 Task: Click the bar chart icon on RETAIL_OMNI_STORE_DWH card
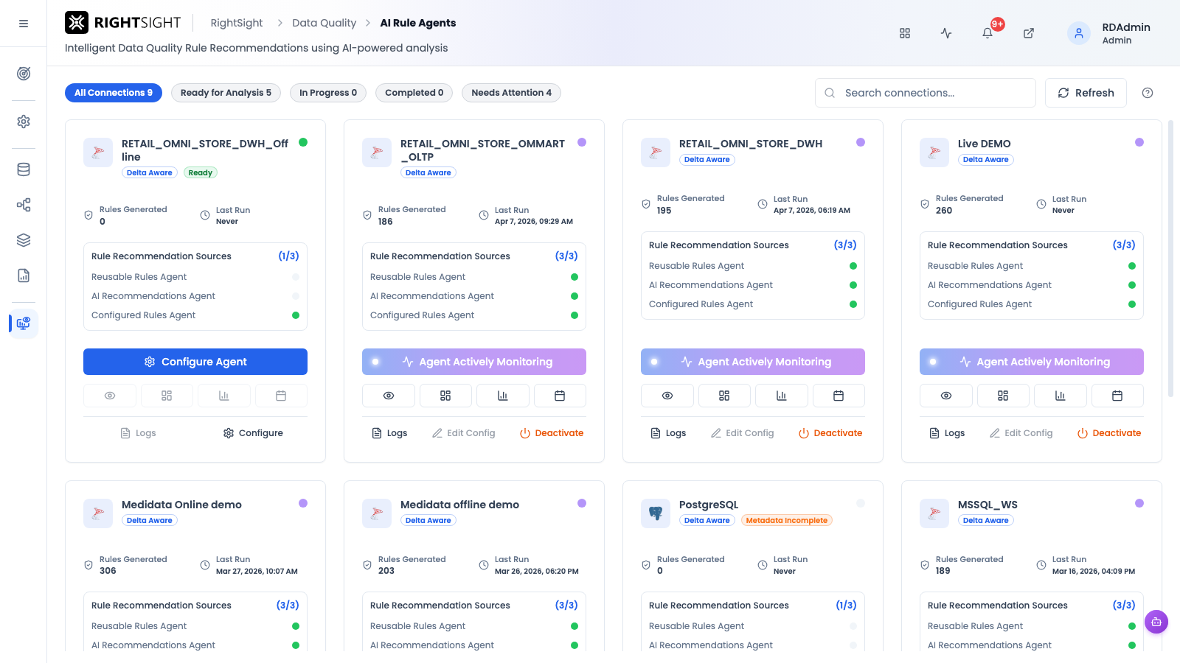point(782,396)
